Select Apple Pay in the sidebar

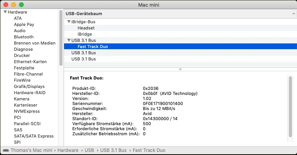coord(24,24)
